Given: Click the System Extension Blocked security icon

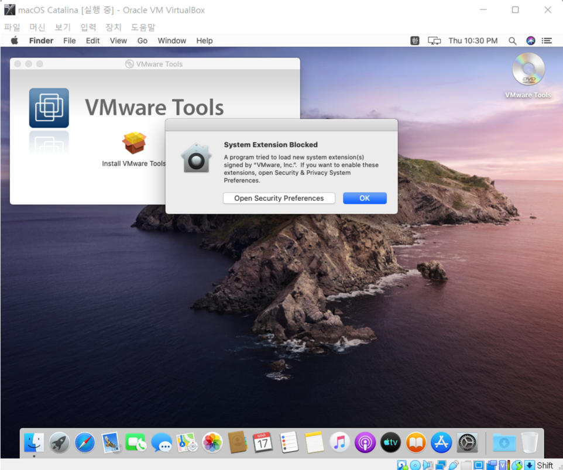Looking at the screenshot, I should (x=196, y=158).
